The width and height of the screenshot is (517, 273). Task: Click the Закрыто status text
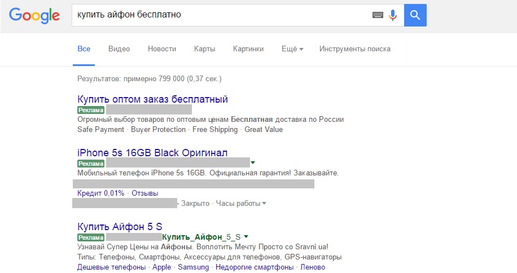[195, 204]
